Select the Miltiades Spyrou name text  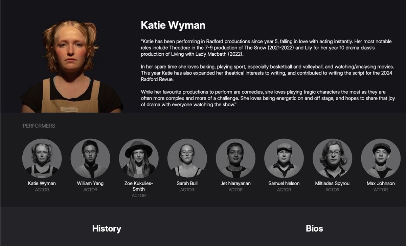point(332,184)
